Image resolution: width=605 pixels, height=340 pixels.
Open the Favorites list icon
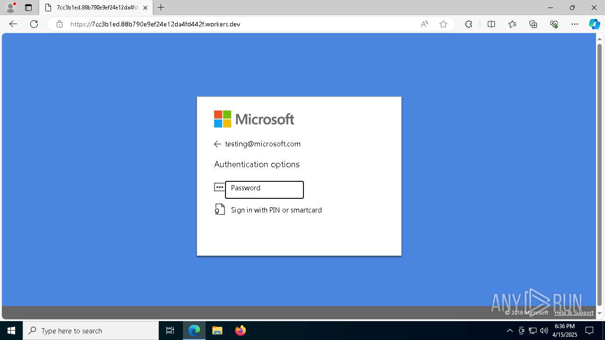click(512, 24)
